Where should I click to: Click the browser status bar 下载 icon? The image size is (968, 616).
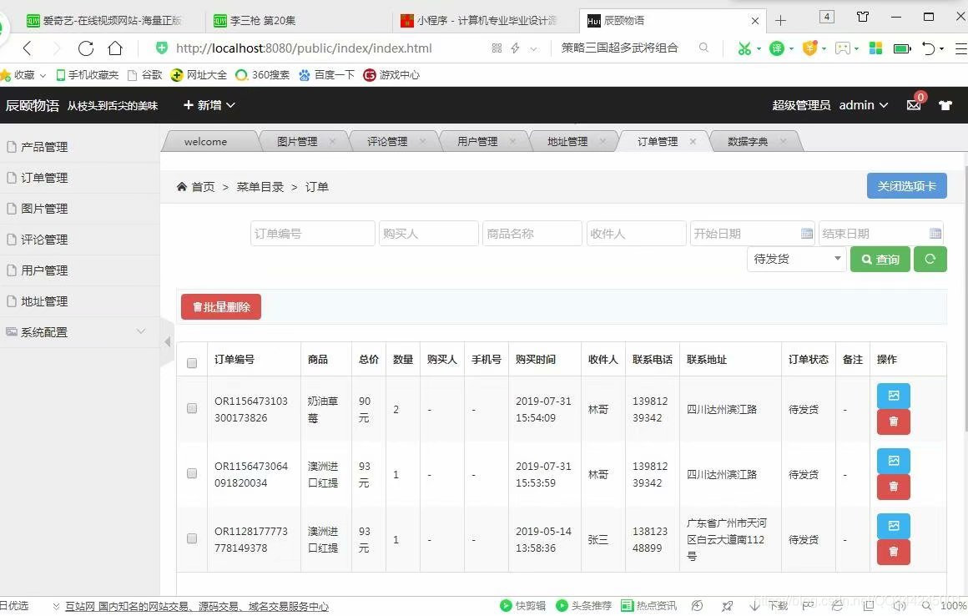click(768, 605)
